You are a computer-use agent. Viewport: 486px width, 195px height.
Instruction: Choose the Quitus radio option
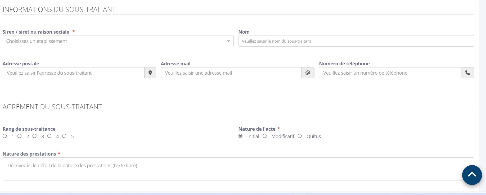tap(300, 136)
